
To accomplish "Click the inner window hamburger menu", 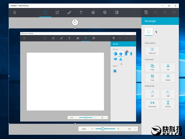I will (24, 38).
